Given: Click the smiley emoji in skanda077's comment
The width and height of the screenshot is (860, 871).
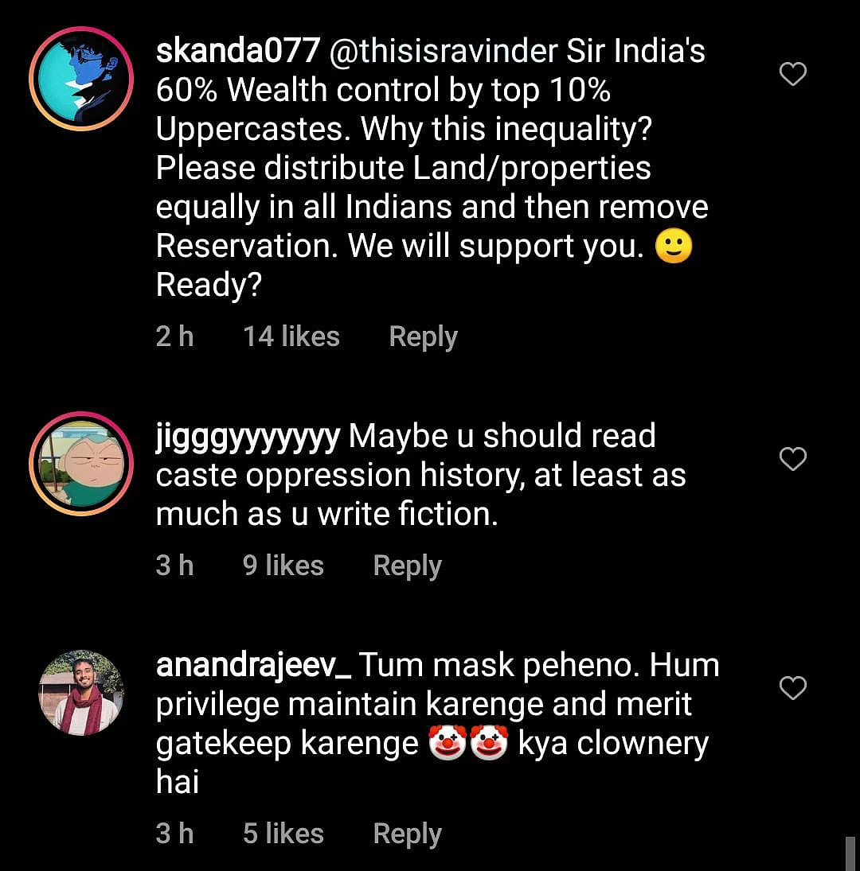Looking at the screenshot, I should pos(674,246).
